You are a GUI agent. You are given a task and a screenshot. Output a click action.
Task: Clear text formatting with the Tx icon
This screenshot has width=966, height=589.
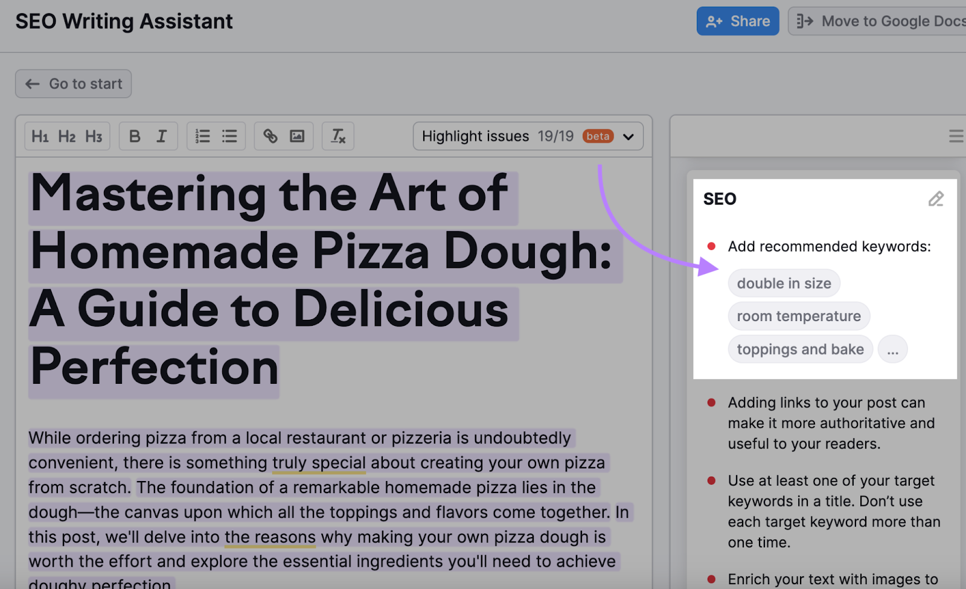337,136
